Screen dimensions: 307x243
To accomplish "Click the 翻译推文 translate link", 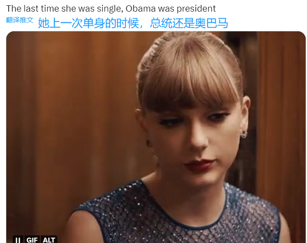I will coord(20,20).
